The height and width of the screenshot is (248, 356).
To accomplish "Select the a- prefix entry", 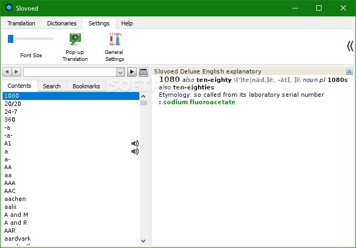I will (x=71, y=159).
